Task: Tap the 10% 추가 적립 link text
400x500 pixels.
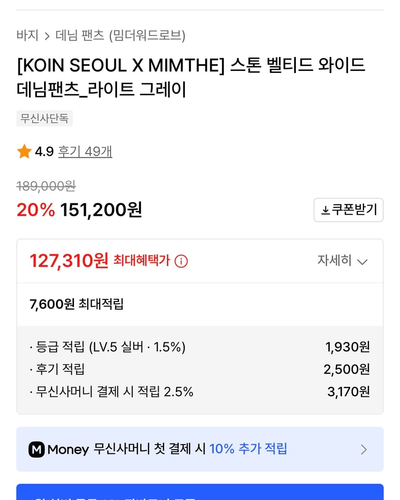Action: click(x=248, y=449)
